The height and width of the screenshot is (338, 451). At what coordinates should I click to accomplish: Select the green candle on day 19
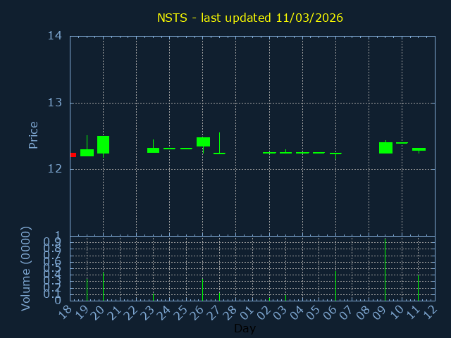point(87,153)
